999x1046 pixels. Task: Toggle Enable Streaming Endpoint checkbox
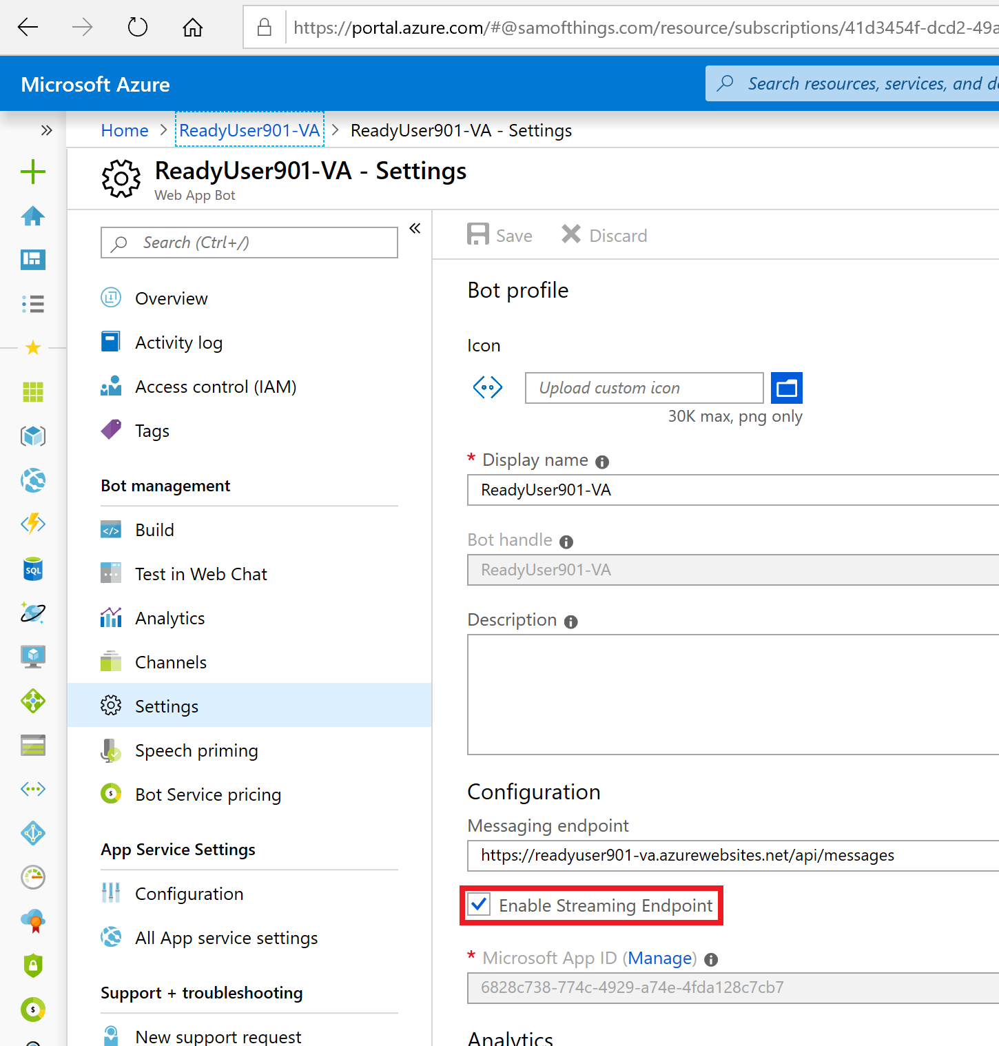pos(479,905)
